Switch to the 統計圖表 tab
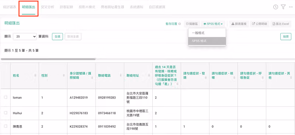The height and width of the screenshot is (135, 295). tap(10, 7)
